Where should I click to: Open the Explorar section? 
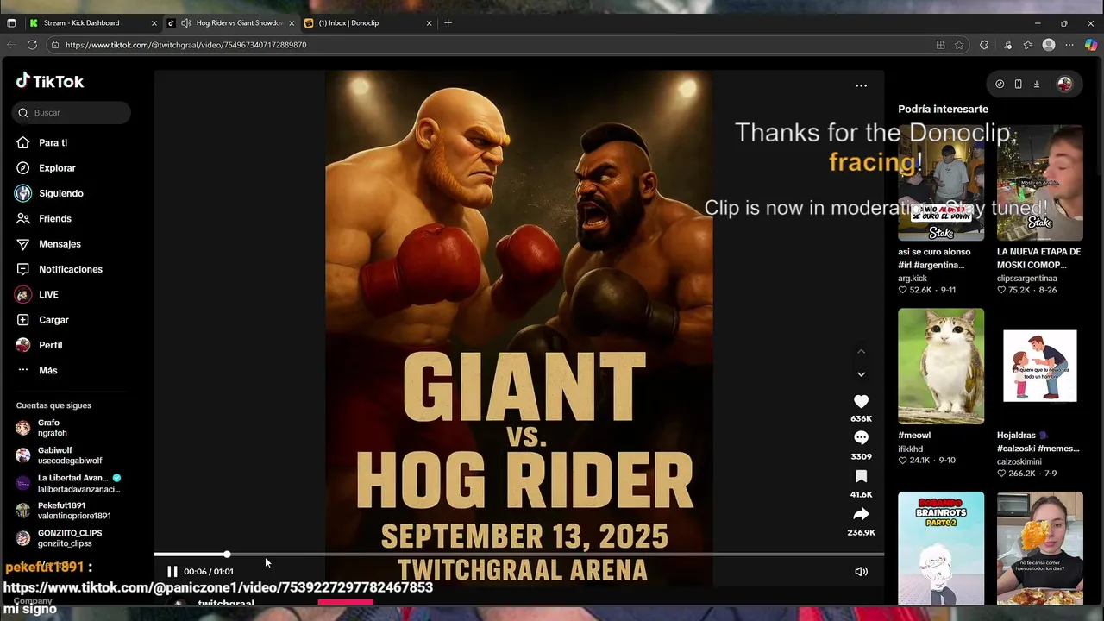tap(46, 168)
